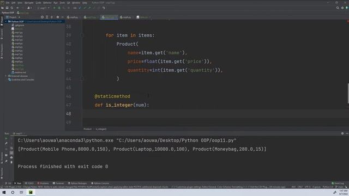This screenshot has width=349, height=196.
Task: Click Select Opened File target icon
Action: (43, 17)
